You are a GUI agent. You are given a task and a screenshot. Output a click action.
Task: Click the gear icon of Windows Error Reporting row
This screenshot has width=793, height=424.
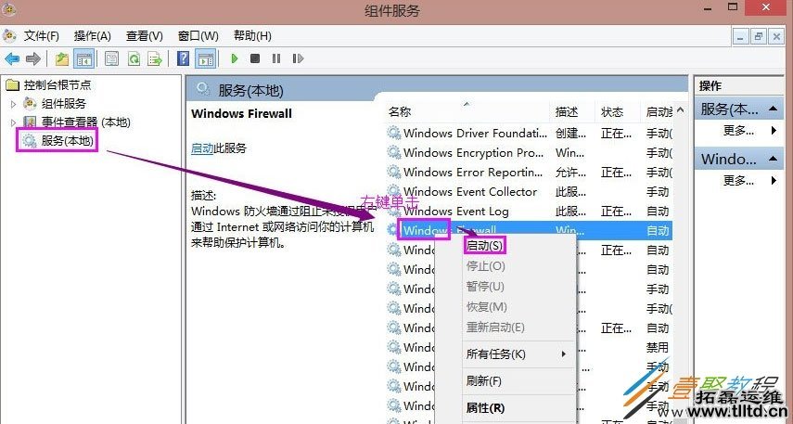[x=394, y=172]
